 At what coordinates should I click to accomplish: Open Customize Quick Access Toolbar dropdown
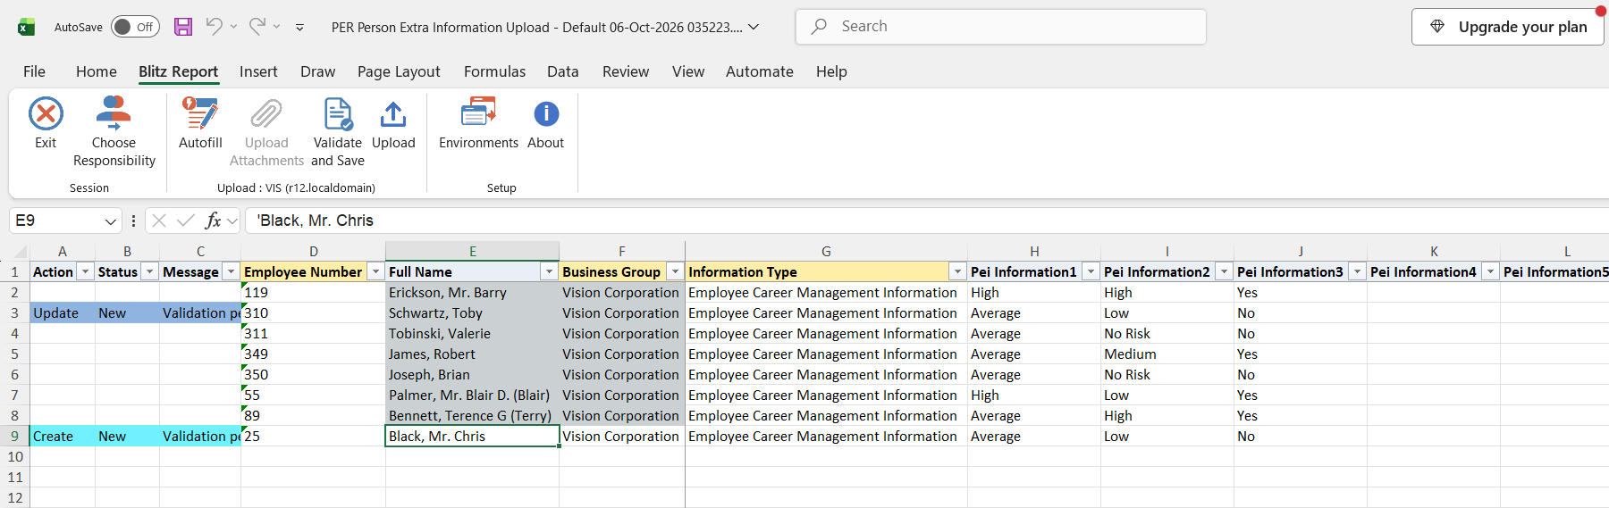299,28
